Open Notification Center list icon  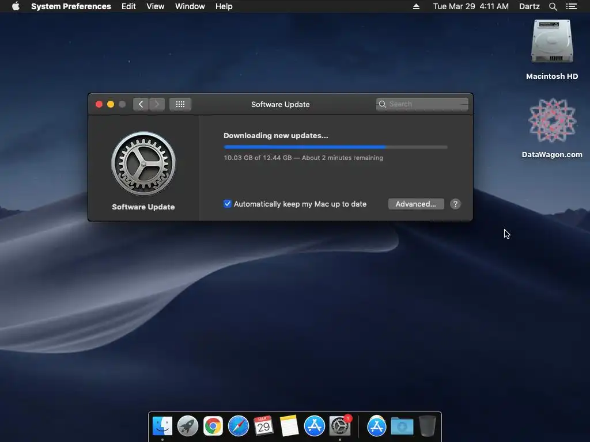tap(571, 6)
